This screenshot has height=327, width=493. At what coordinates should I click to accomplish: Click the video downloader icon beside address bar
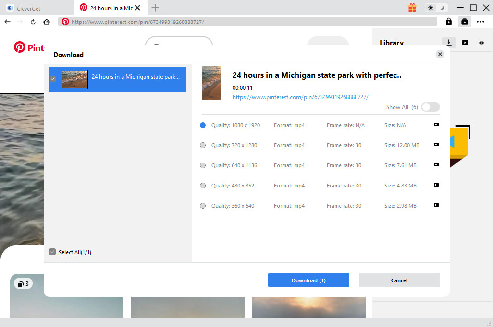(464, 22)
